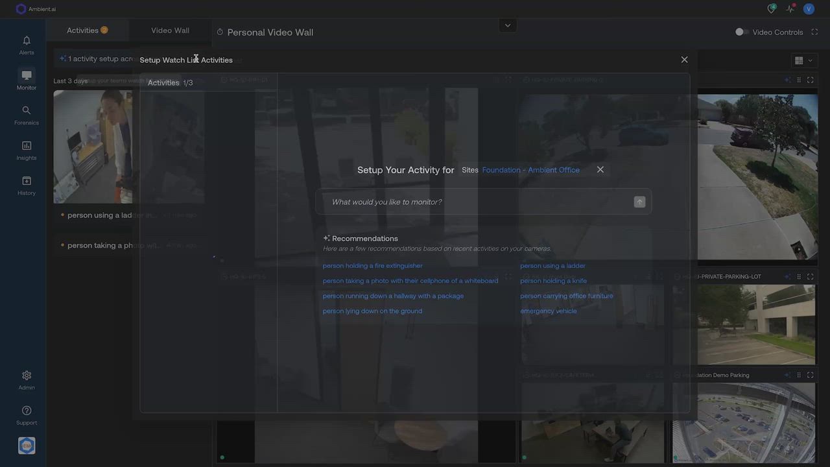Open the grid layout dropdown
830x467 pixels.
coord(803,60)
